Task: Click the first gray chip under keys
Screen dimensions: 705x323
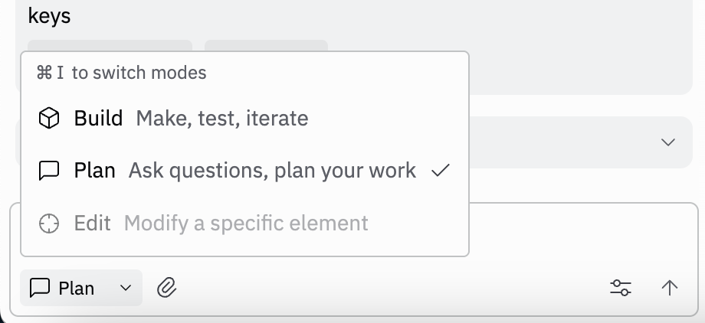Action: (x=110, y=45)
